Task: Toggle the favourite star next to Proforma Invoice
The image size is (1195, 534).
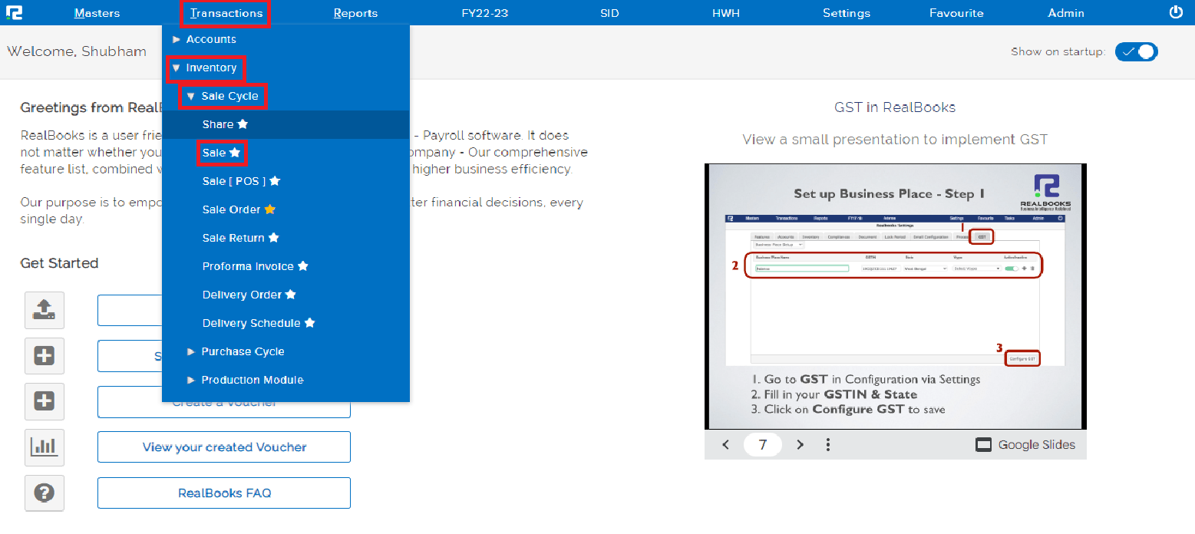Action: (302, 265)
